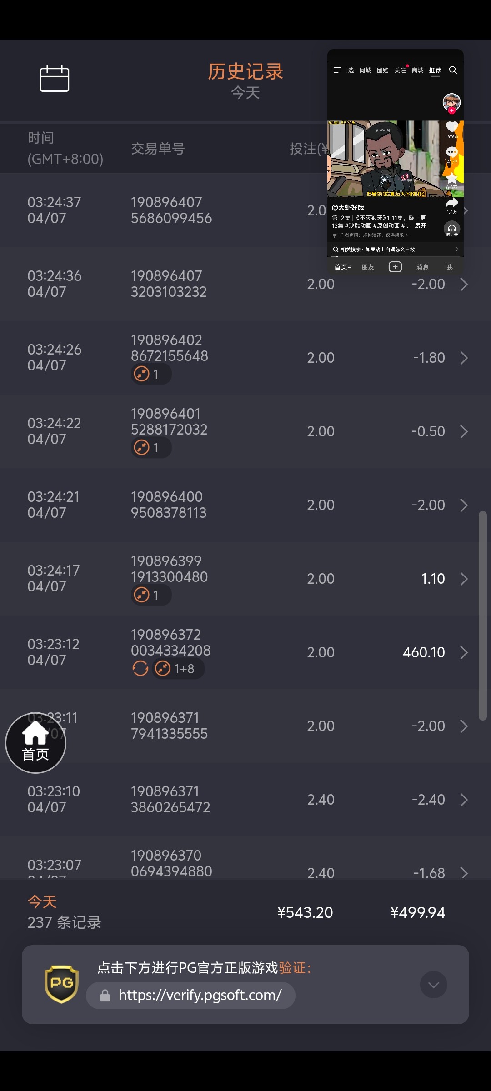491x1091 pixels.
Task: Expand the 03:24:21 record with -2.00
Action: [x=464, y=505]
